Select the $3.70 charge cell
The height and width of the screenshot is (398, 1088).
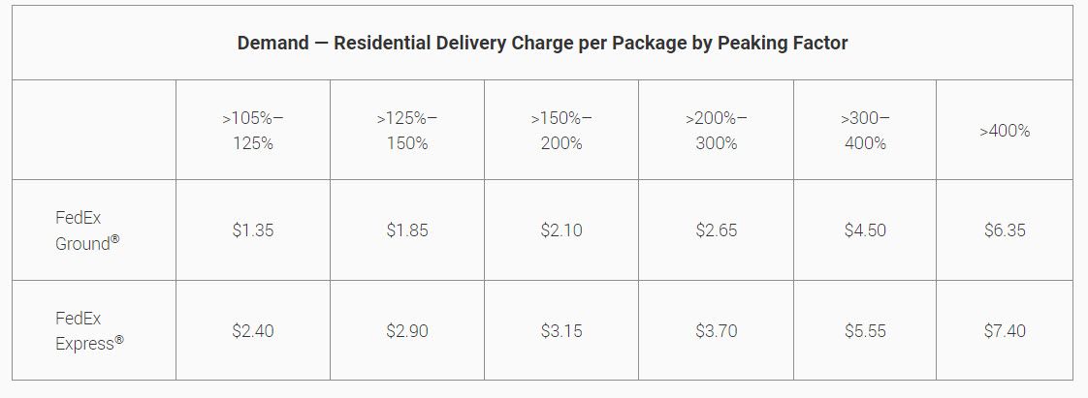pos(717,331)
